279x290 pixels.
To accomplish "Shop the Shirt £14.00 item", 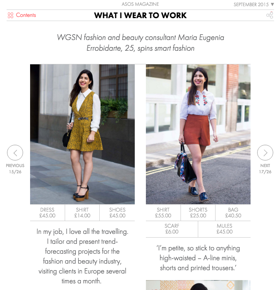I will 82,212.
